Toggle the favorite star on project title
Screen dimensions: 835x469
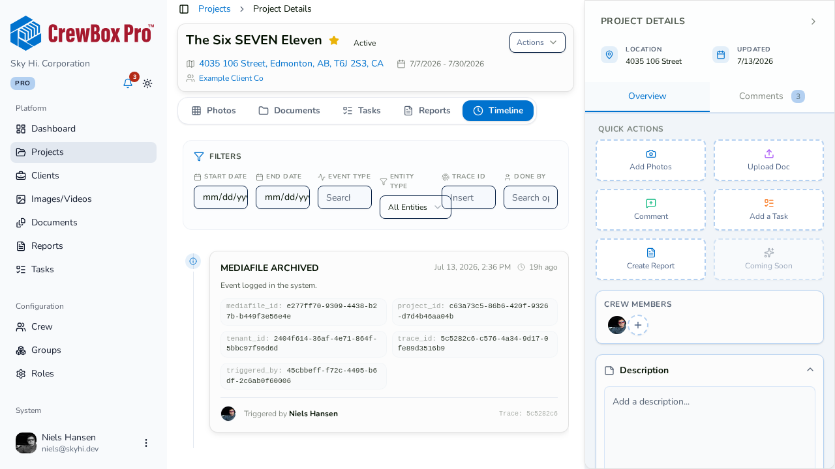click(x=334, y=40)
